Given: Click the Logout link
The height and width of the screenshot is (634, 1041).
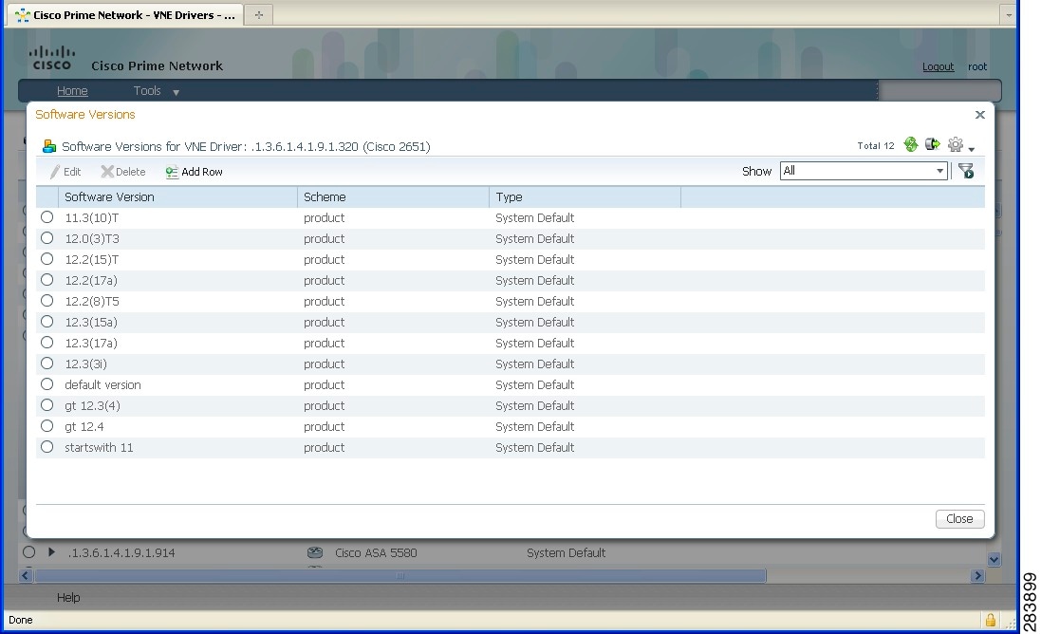Looking at the screenshot, I should pyautogui.click(x=939, y=66).
